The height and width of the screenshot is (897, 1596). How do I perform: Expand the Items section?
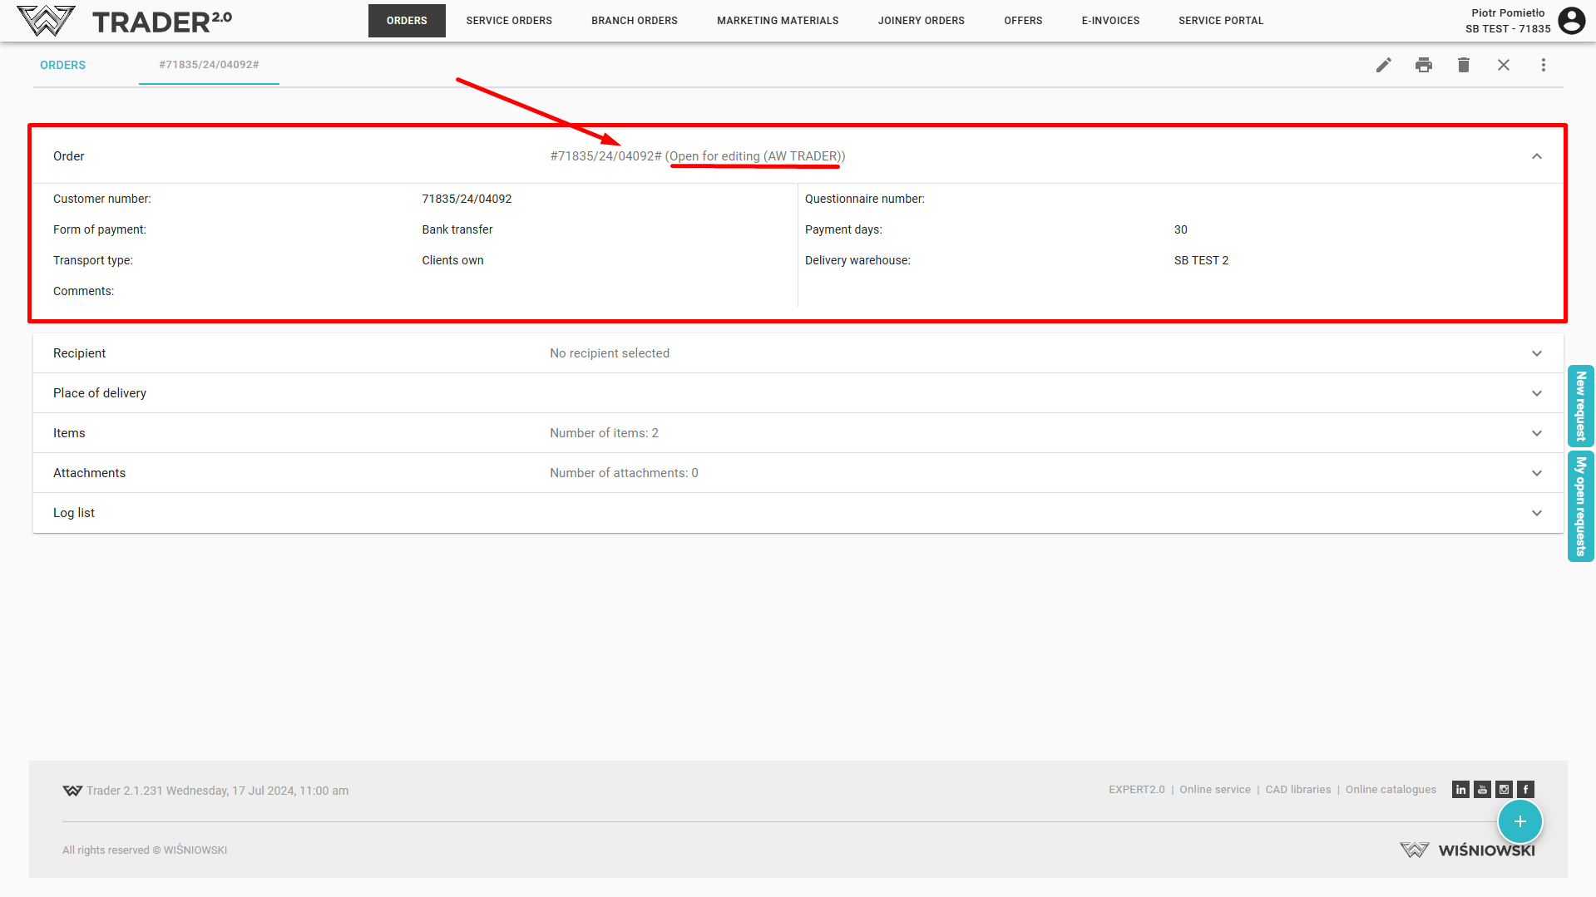coord(1536,433)
